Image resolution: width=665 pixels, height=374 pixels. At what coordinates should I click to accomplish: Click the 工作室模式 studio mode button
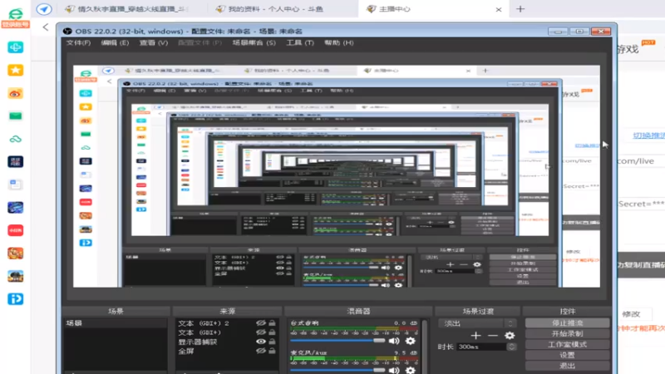[x=568, y=344]
